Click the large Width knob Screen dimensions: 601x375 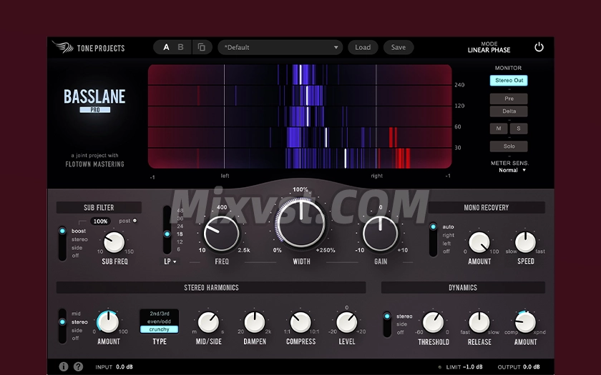coord(301,222)
